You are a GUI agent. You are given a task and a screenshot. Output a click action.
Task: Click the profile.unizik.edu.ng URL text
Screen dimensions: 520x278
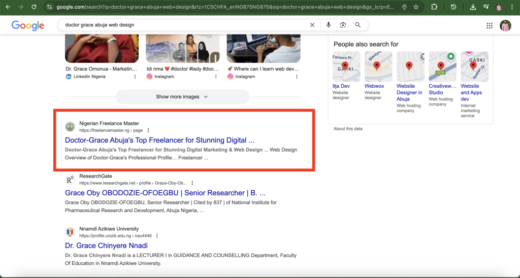click(x=115, y=236)
